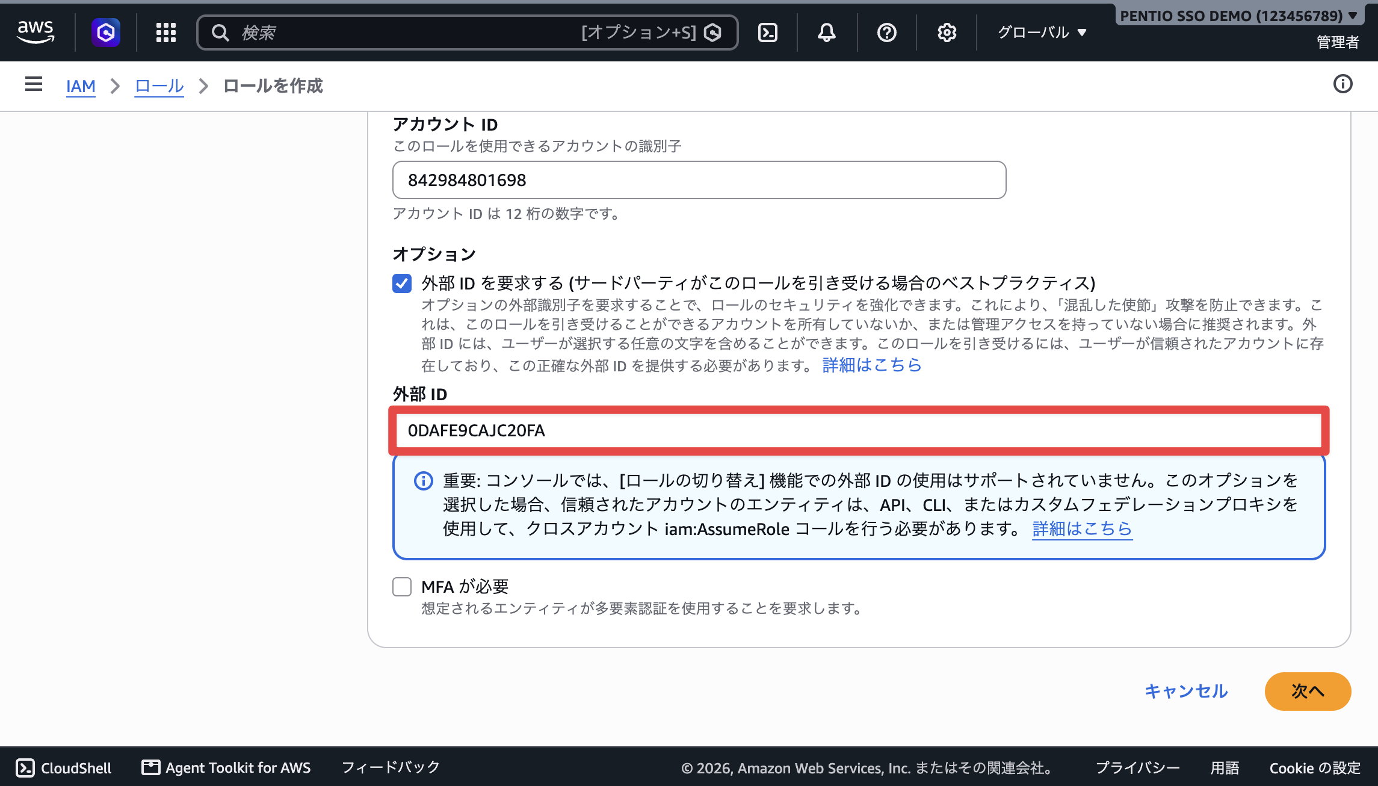Click the CloudShell footer label

[x=76, y=768]
